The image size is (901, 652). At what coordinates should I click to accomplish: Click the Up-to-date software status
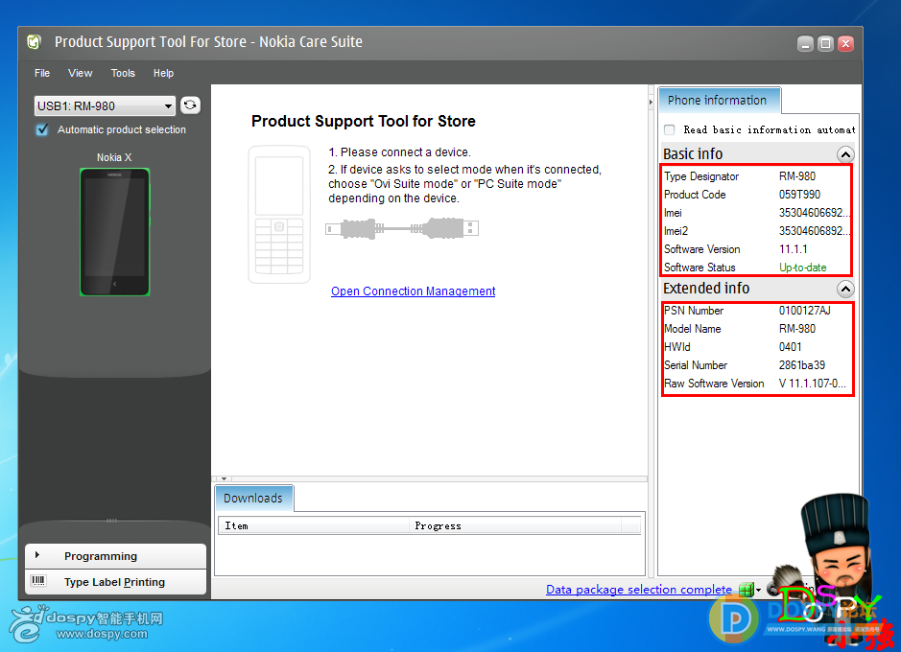pyautogui.click(x=803, y=268)
